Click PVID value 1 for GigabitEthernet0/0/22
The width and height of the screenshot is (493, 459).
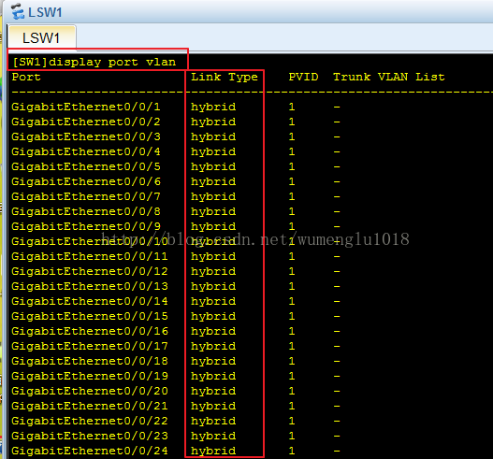point(292,421)
